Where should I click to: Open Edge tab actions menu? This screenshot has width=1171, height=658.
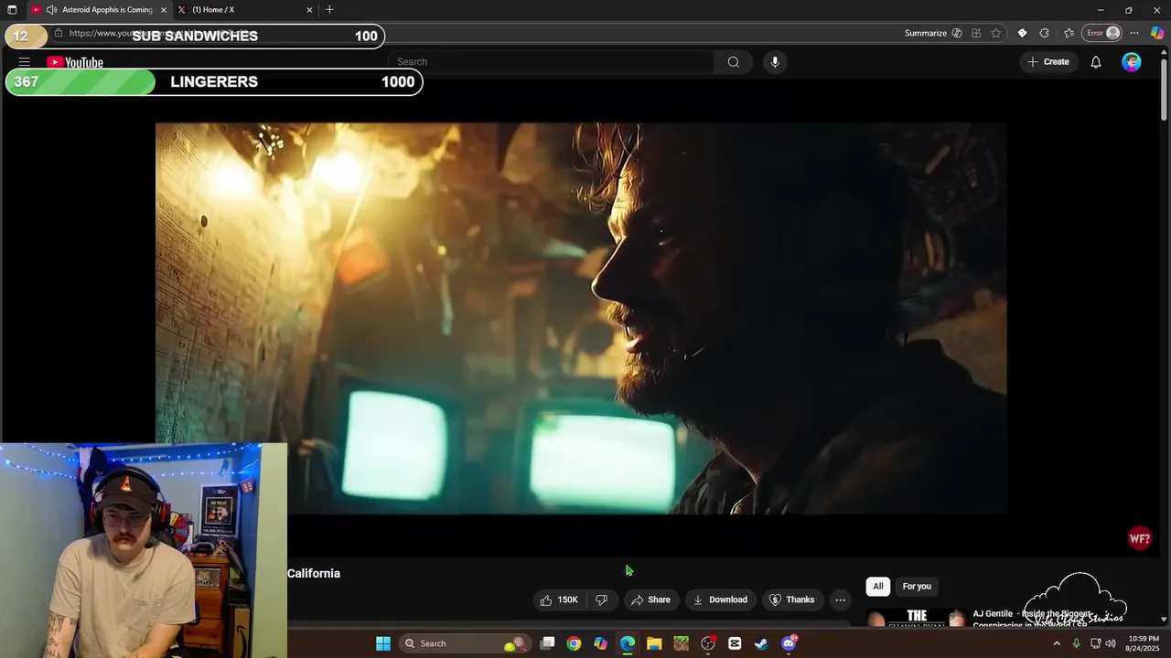12,10
